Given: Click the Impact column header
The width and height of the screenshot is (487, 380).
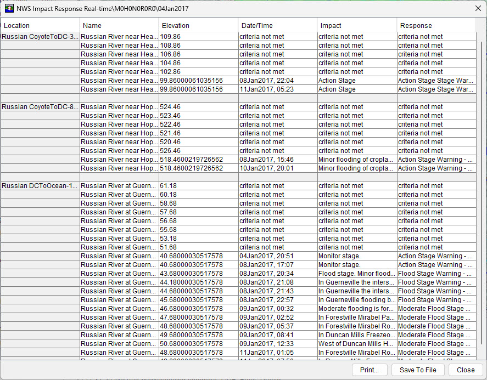Looking at the screenshot, I should pos(356,25).
